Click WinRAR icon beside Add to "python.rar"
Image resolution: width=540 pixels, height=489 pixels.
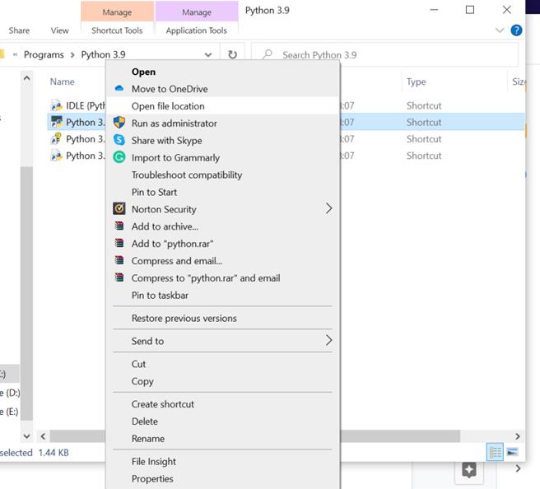pos(119,243)
